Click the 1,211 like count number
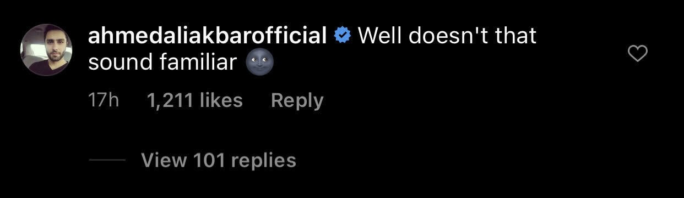This screenshot has height=198, width=684. click(x=171, y=100)
